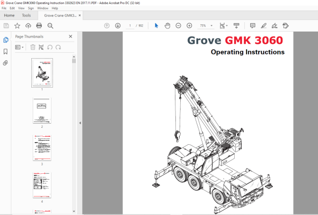
Task: Open the Attachments paperclip panel icon
Action: (6, 63)
